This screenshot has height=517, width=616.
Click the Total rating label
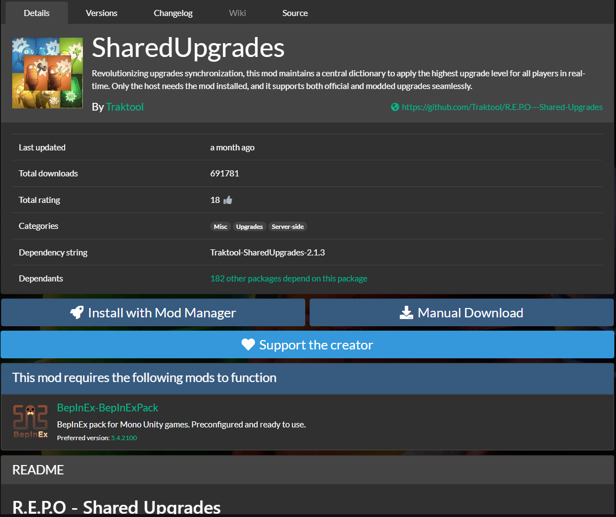point(39,200)
